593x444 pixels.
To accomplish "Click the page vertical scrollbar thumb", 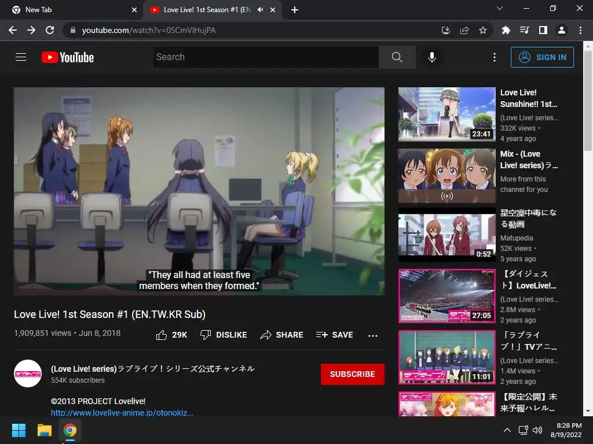I will pyautogui.click(x=588, y=100).
